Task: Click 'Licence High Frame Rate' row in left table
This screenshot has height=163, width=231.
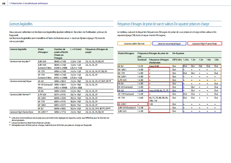Action: [x=22, y=112]
